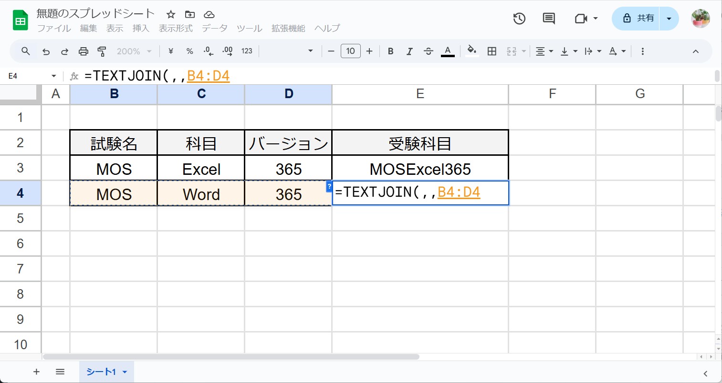Redo the last action
This screenshot has height=383, width=722.
pyautogui.click(x=64, y=51)
